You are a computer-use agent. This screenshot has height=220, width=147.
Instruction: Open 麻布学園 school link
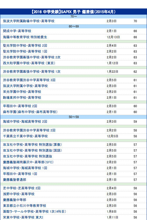click(30, 112)
